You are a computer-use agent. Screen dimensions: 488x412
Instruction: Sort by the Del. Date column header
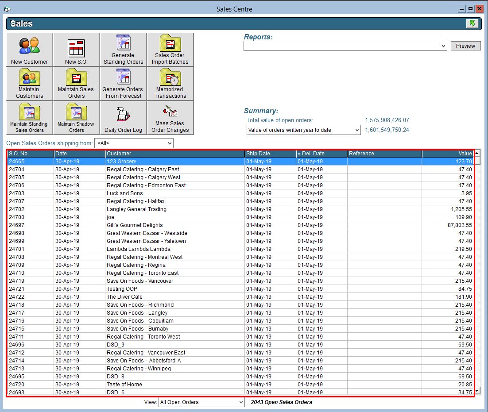(x=322, y=153)
